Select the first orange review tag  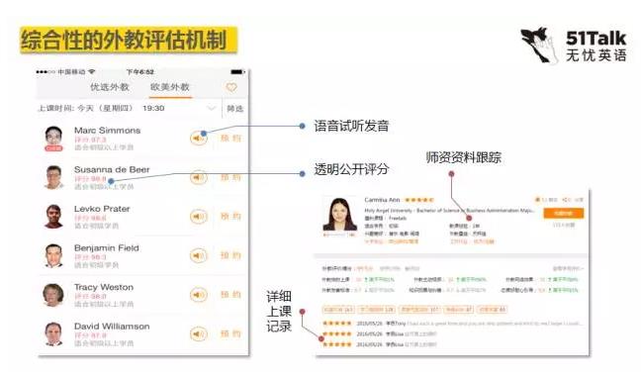click(x=337, y=310)
